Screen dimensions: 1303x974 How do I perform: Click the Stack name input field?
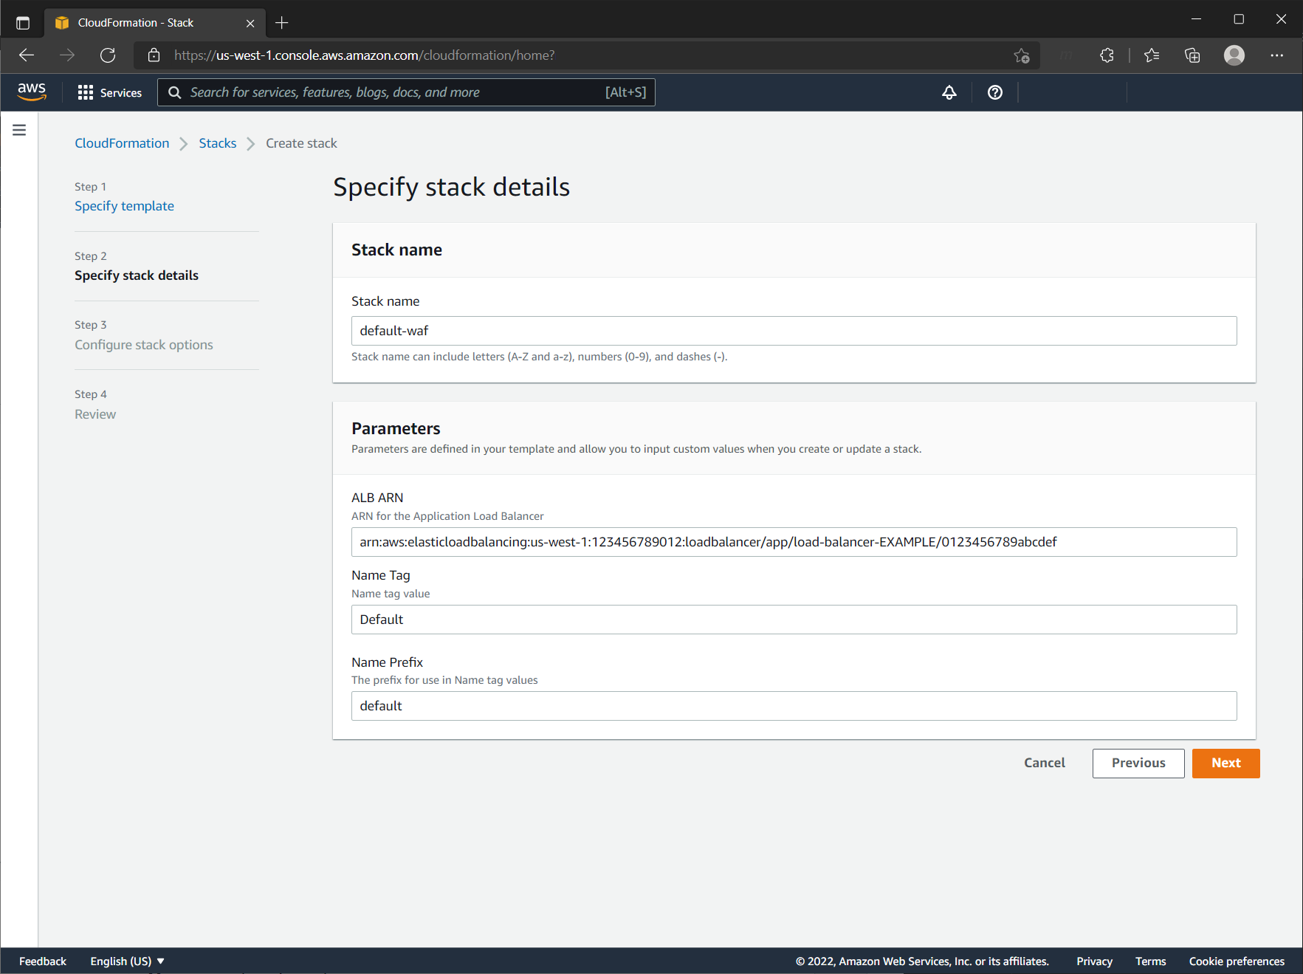pyautogui.click(x=794, y=331)
